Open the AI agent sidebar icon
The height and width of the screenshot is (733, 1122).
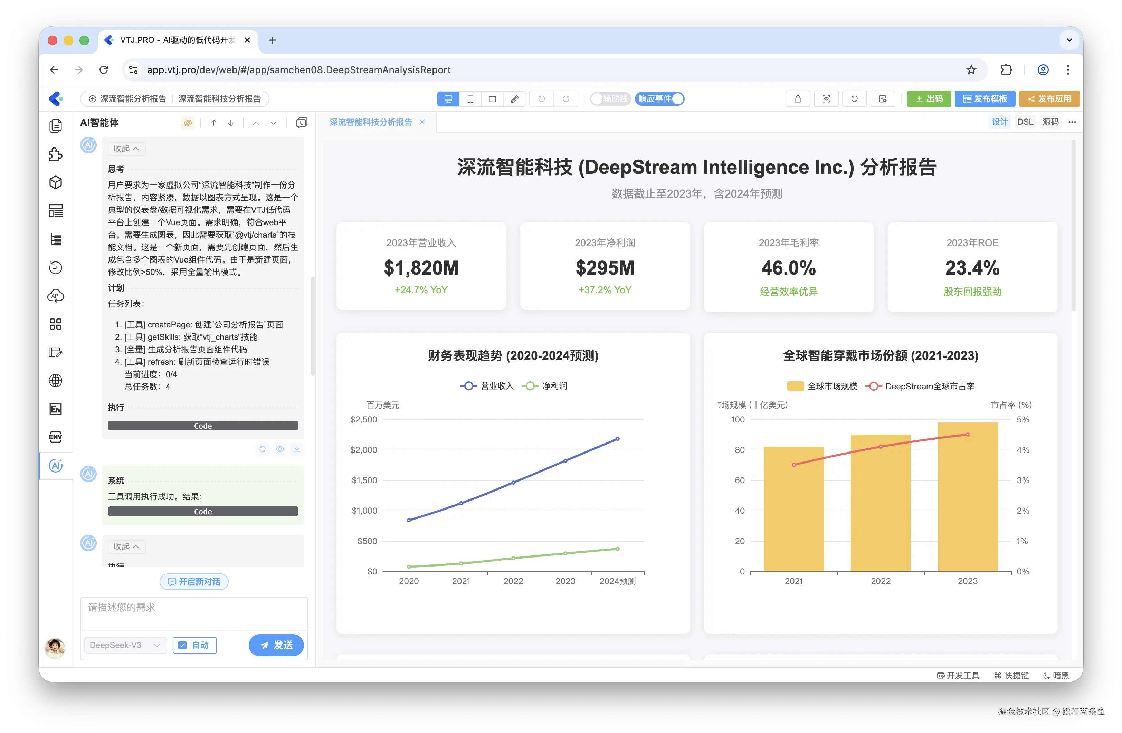tap(56, 466)
